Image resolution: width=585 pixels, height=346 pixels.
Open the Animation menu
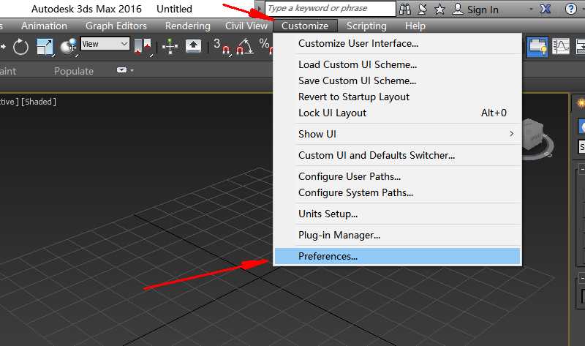44,26
